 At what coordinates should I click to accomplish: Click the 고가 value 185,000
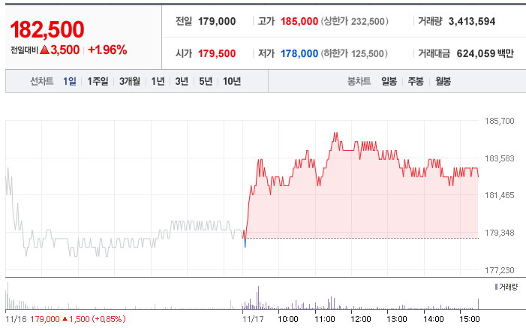(x=299, y=21)
